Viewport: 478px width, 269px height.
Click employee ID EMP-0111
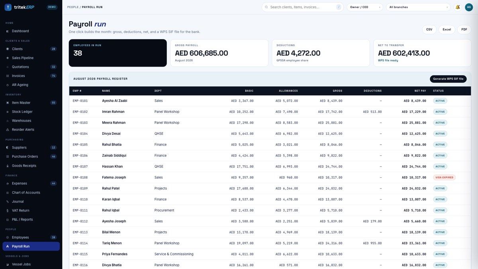(x=80, y=210)
